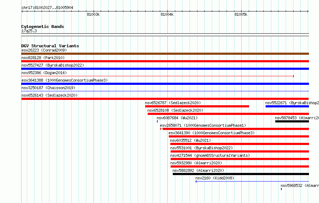This screenshot has width=319, height=203.
Task: Click the DGV Structural Variants track title
Action: (50, 46)
